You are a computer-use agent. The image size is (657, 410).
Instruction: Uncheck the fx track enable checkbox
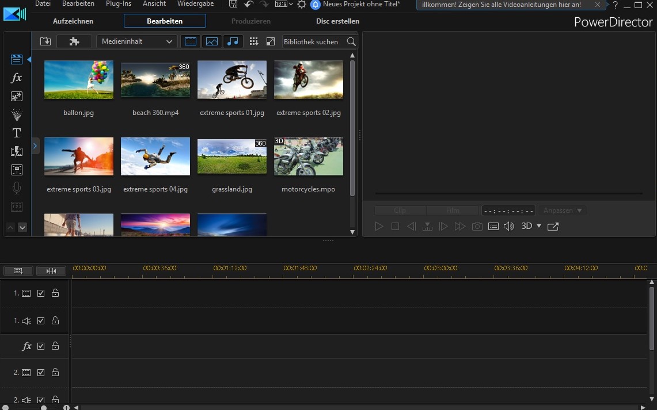(41, 346)
